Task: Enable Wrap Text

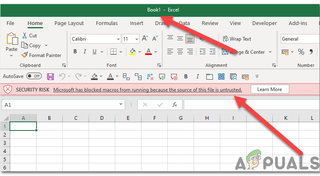Action: 237,39
